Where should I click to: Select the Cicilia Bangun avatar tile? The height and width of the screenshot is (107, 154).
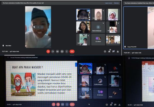100,81
